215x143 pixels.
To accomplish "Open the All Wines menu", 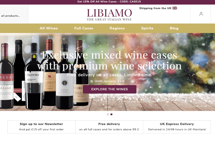I will 49,28.
